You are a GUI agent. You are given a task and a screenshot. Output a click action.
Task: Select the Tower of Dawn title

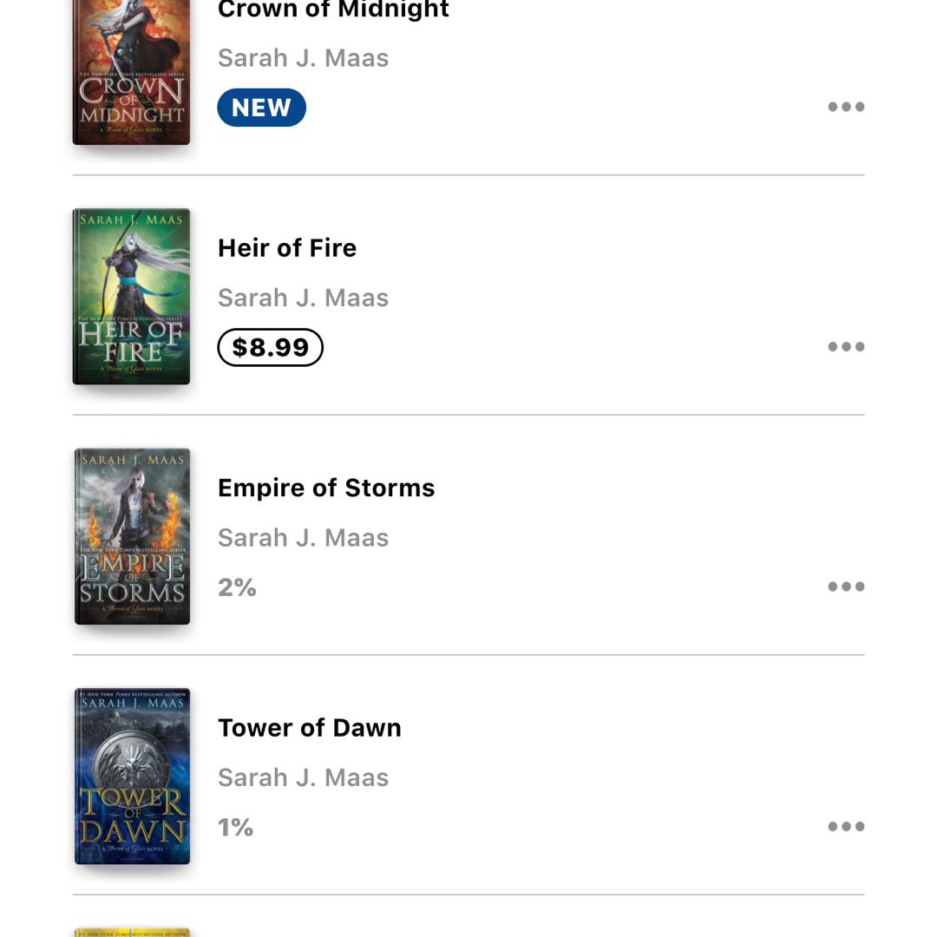coord(310,728)
